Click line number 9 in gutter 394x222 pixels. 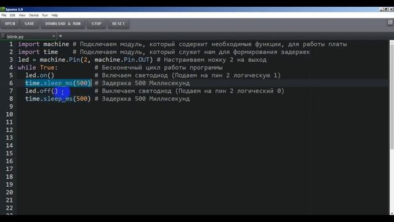[11, 107]
